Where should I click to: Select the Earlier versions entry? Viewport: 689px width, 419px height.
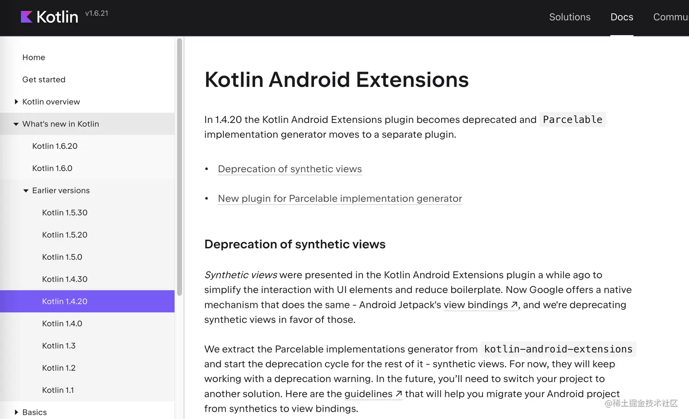coord(61,190)
